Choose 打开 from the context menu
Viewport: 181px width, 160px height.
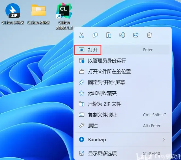pyautogui.click(x=122, y=50)
